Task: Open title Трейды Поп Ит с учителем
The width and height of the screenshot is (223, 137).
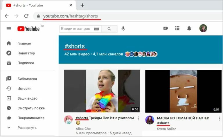Action: pos(111,118)
